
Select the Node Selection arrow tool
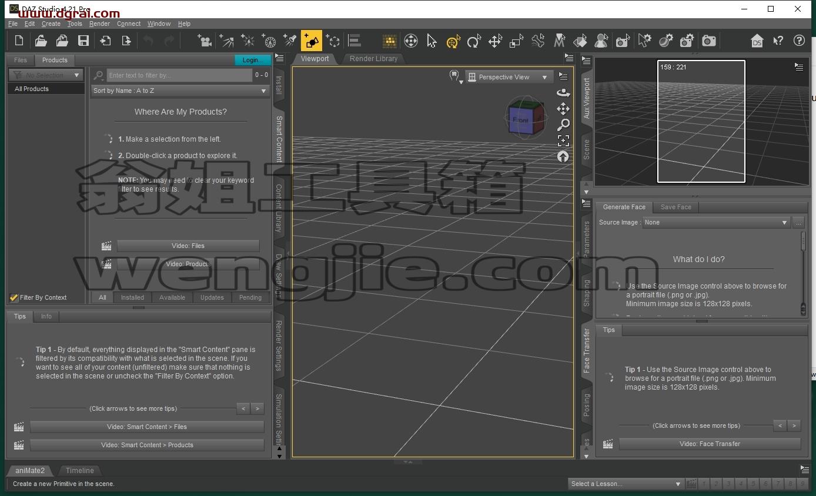432,41
